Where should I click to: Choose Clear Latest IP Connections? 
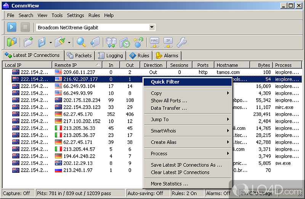[x=180, y=172]
